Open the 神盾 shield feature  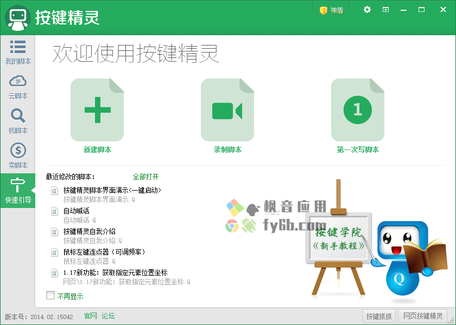tap(332, 10)
